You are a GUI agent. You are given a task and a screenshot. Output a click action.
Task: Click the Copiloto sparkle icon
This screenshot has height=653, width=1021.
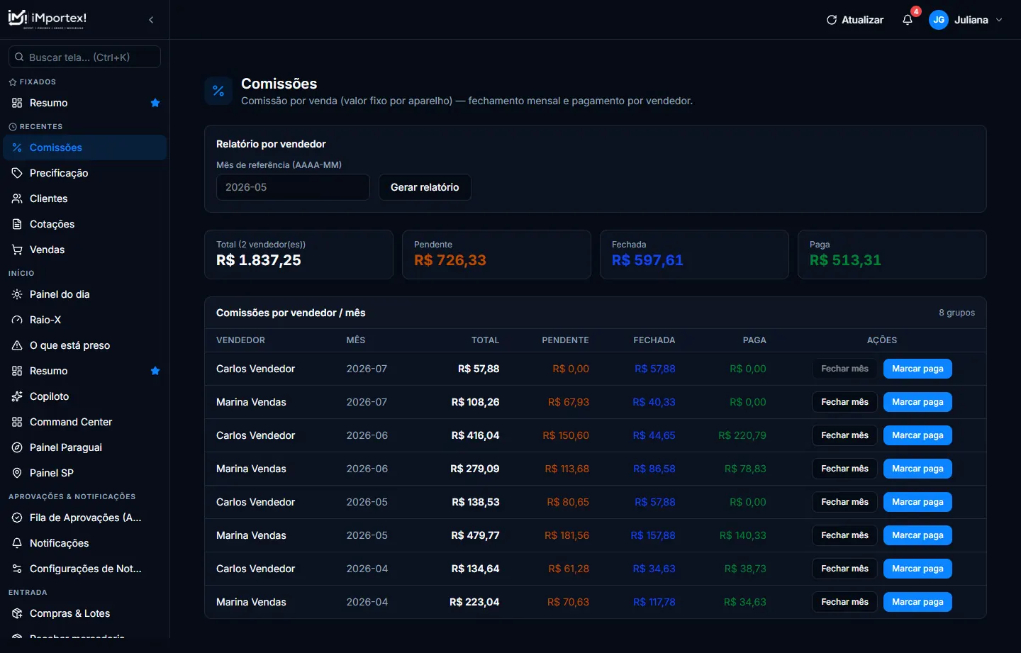[17, 396]
